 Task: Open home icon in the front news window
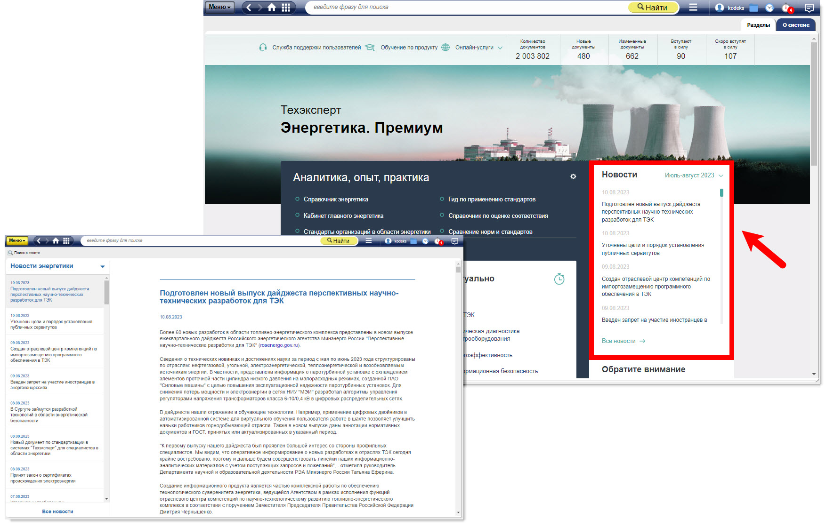tap(56, 241)
